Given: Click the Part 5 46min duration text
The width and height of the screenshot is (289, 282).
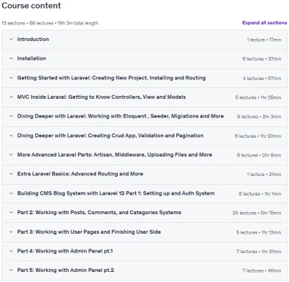Looking at the screenshot, I should point(275,270).
